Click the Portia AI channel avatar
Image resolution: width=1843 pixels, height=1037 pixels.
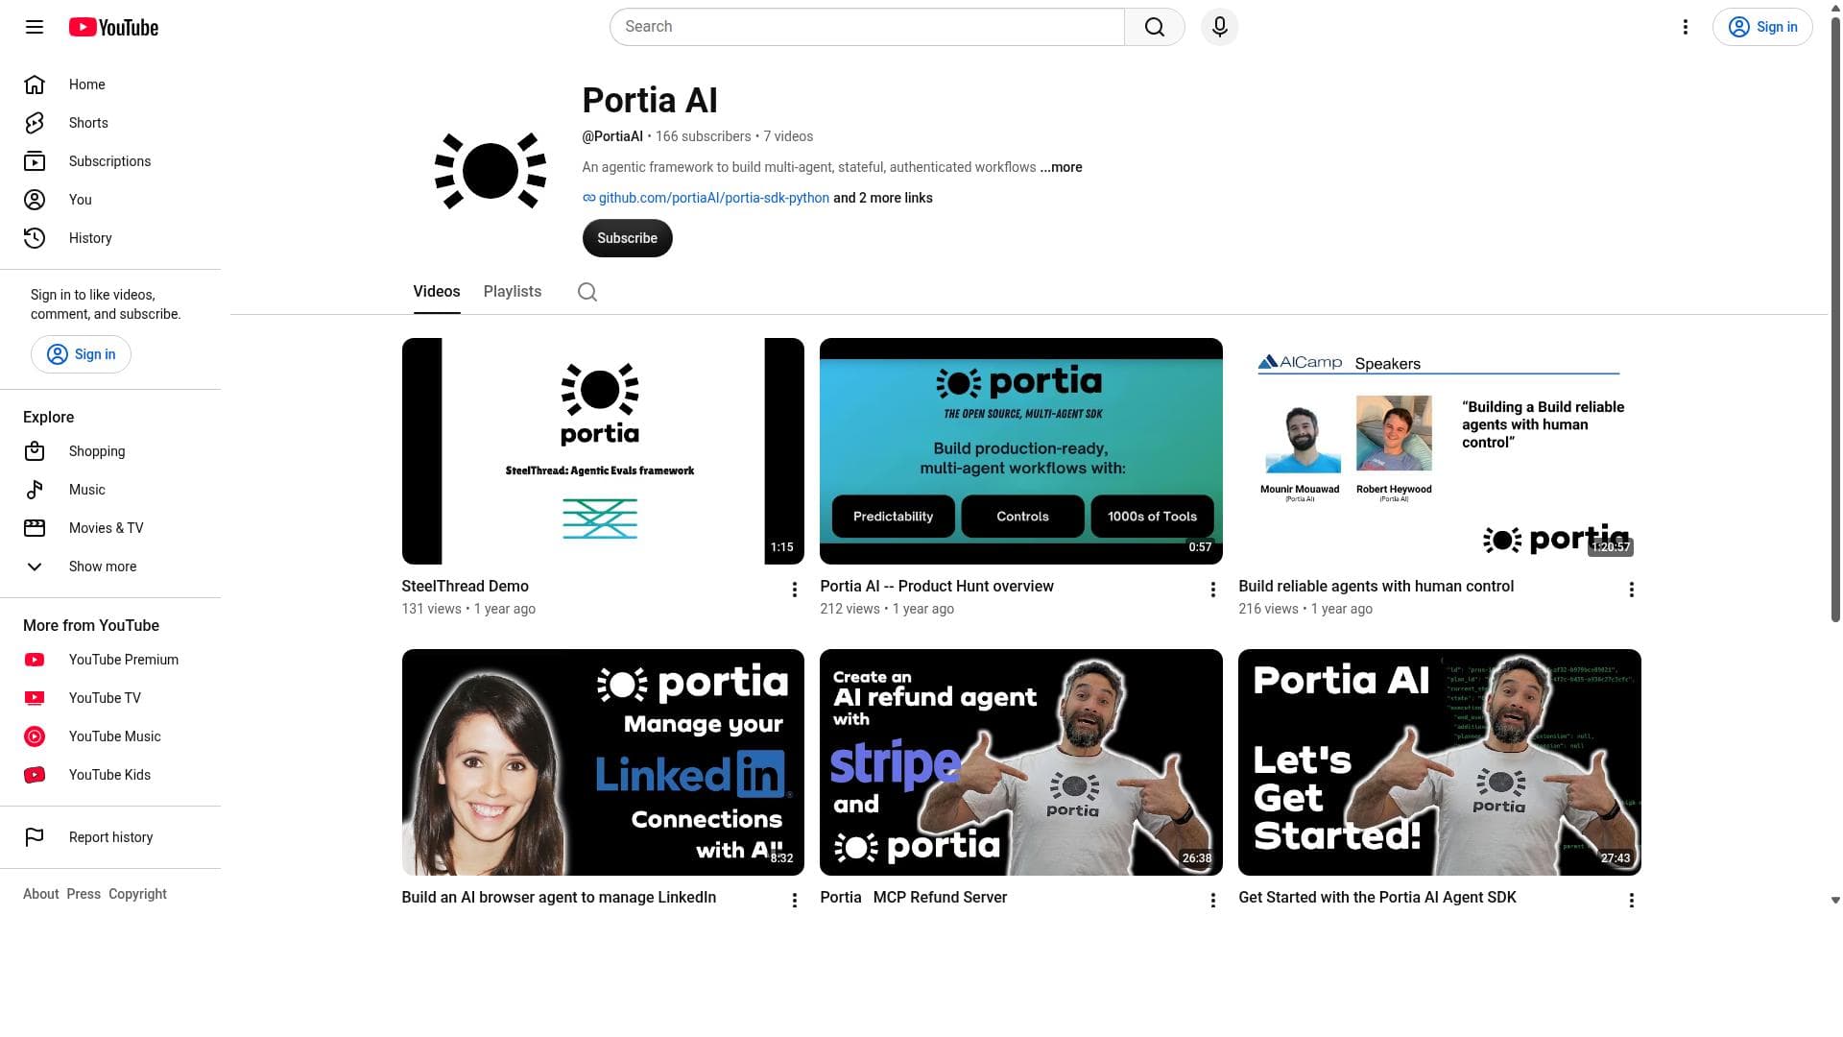(491, 171)
